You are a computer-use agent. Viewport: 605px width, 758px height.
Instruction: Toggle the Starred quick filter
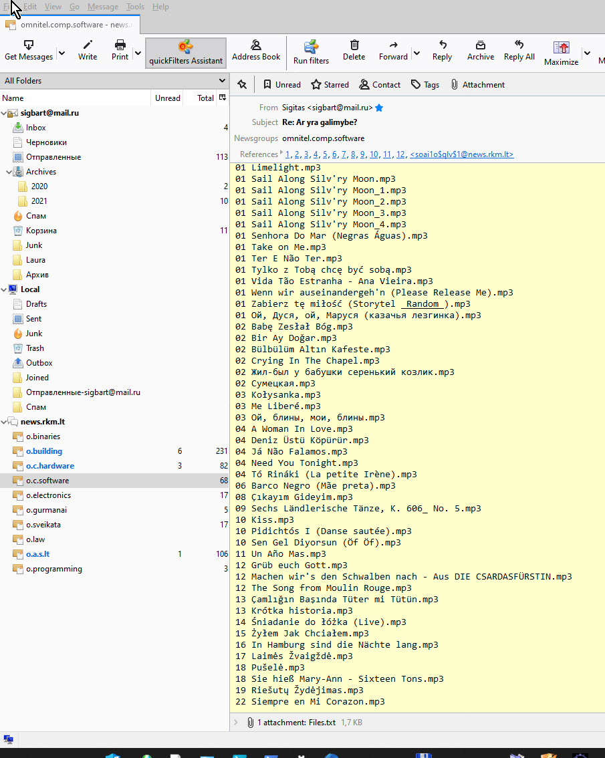click(x=330, y=85)
